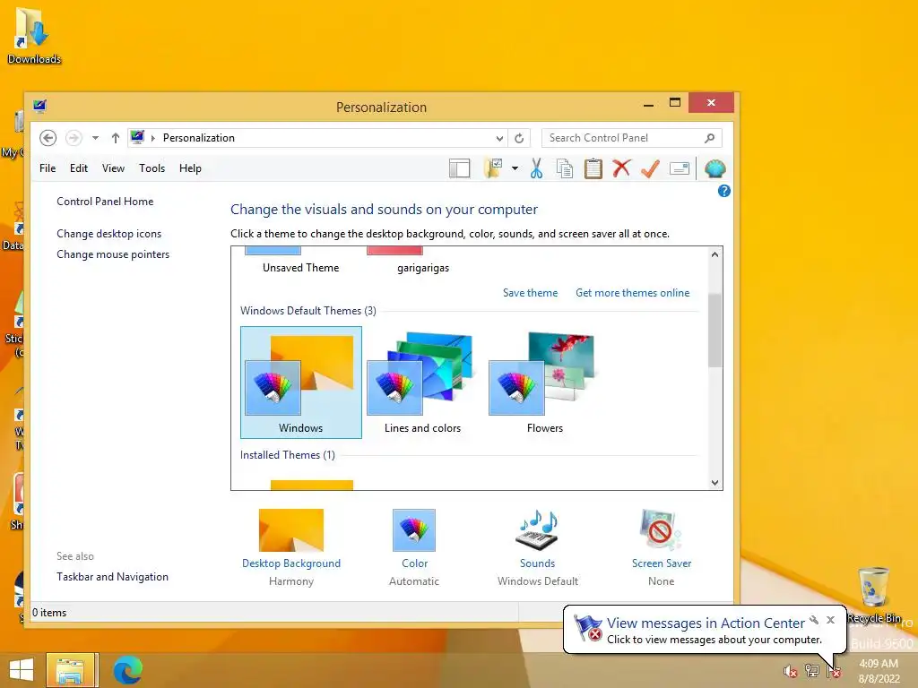This screenshot has height=688, width=918.
Task: Toggle the preview pane toolbar icon
Action: [x=460, y=168]
